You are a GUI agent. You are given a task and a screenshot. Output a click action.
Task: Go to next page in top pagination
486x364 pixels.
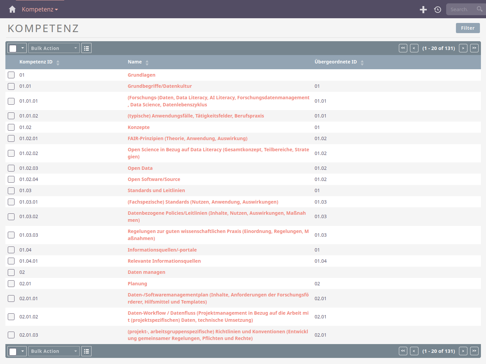click(x=463, y=48)
